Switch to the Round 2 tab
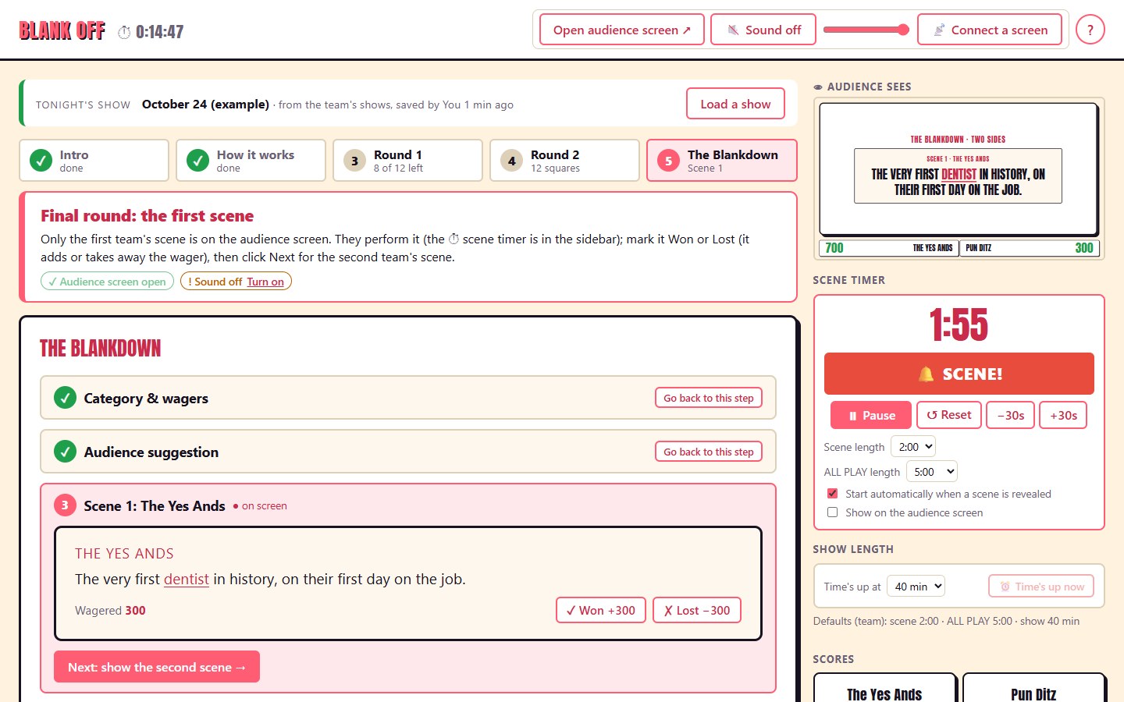The image size is (1124, 702). (564, 161)
